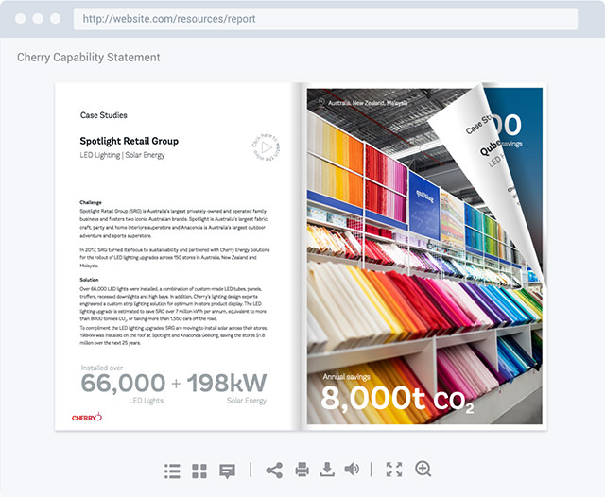Enter fullscreen mode

[x=394, y=470]
